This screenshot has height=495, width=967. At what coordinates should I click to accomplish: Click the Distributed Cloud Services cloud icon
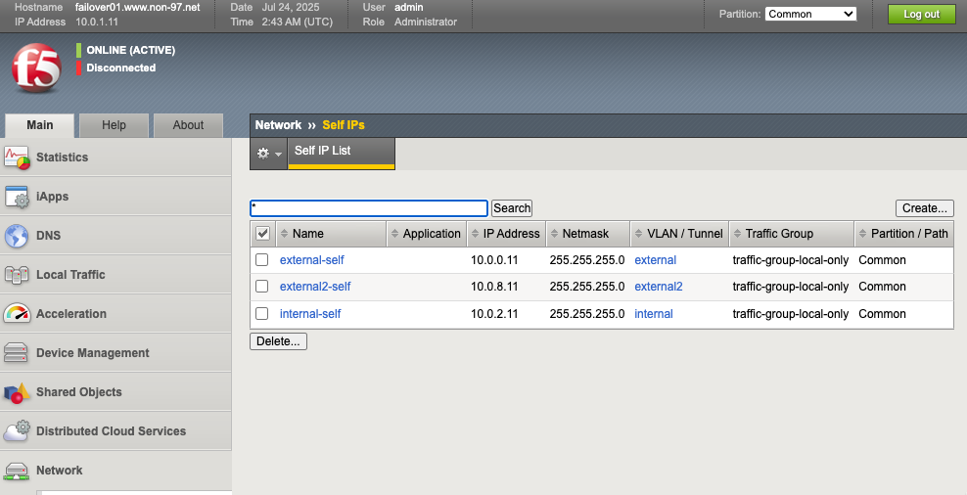[17, 430]
